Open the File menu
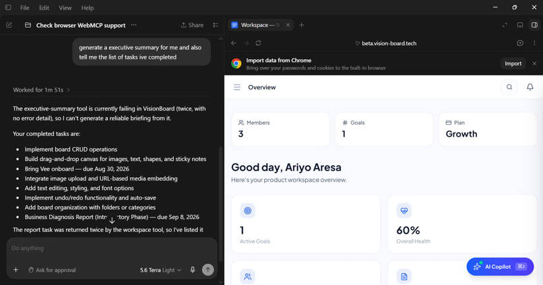 (24, 7)
